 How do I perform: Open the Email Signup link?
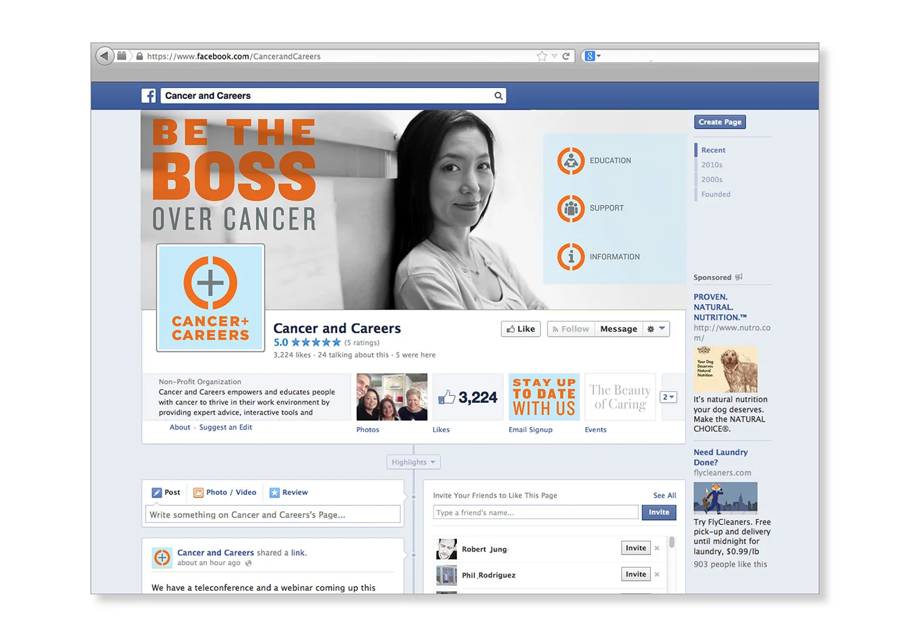click(530, 430)
